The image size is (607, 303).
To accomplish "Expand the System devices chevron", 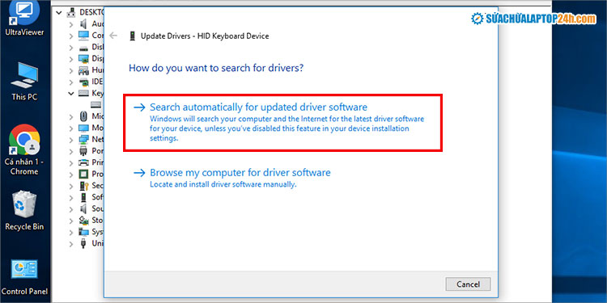I will tap(71, 232).
